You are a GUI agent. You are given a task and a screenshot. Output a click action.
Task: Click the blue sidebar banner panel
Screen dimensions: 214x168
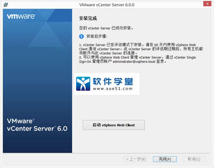(x=38, y=81)
